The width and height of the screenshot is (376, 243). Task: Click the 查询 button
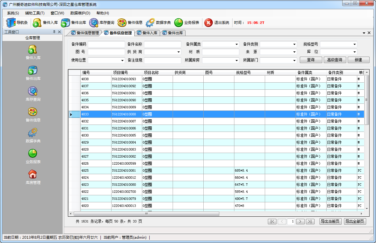(311, 60)
